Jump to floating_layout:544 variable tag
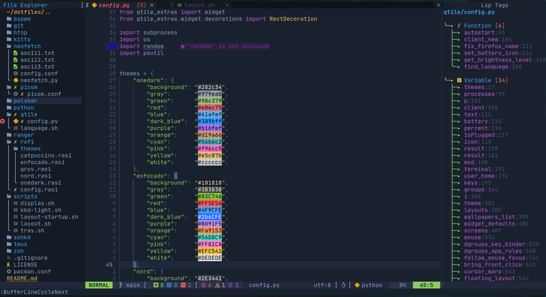 point(496,278)
